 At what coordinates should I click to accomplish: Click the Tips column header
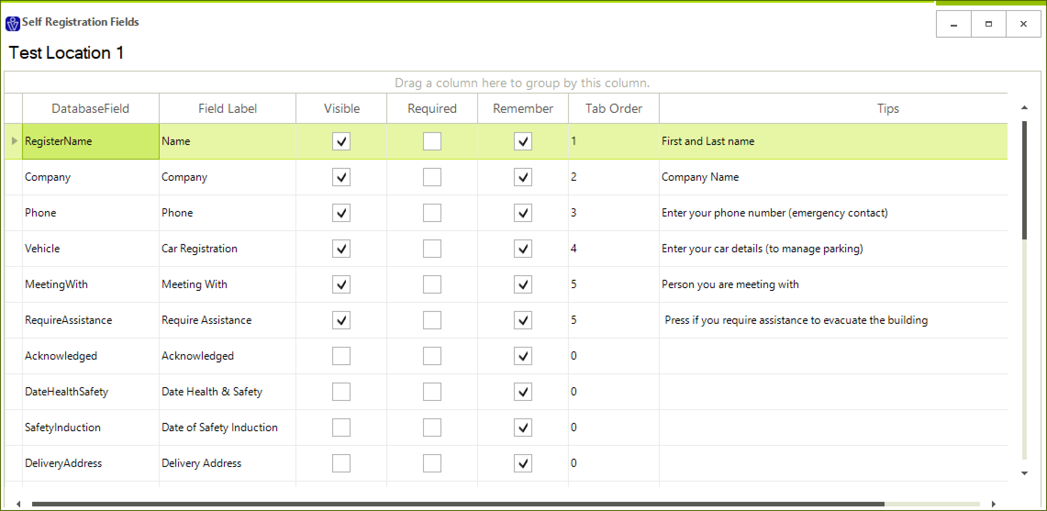tap(887, 109)
